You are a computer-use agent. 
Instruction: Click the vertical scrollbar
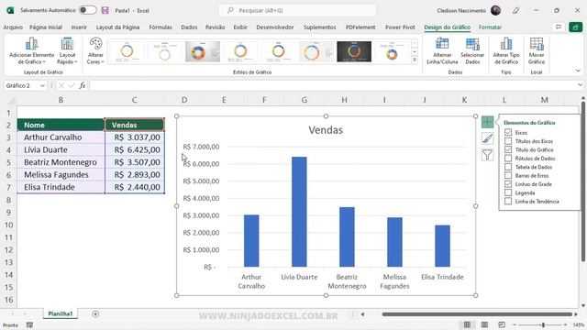[583, 181]
